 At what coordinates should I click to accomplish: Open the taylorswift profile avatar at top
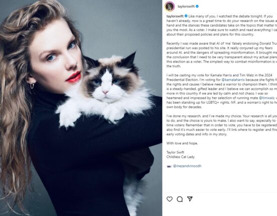click(169, 7)
